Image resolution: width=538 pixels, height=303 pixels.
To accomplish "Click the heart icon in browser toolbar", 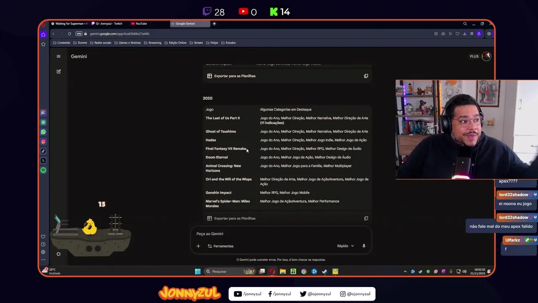I will click(457, 34).
